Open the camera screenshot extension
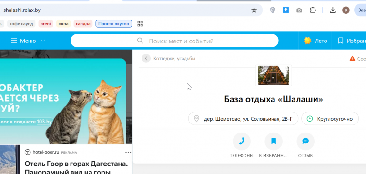This screenshot has width=366, height=174. pos(299,10)
